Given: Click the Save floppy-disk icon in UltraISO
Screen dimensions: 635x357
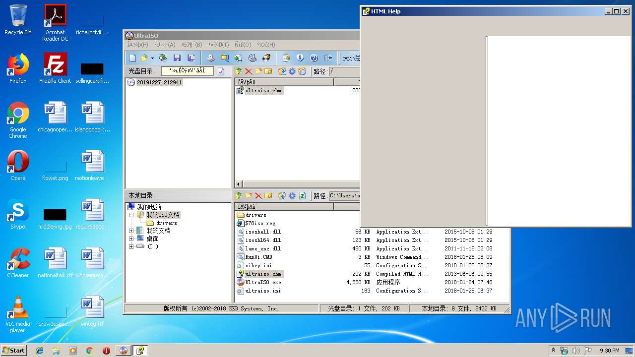Looking at the screenshot, I should (177, 58).
